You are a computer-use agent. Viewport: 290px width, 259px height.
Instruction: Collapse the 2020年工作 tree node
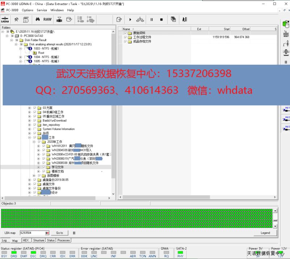(34, 142)
